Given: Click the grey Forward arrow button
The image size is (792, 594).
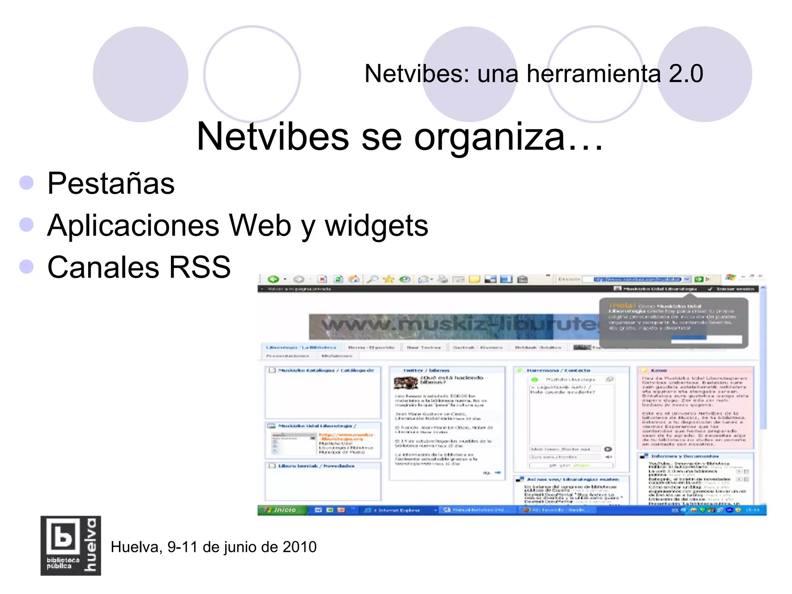Looking at the screenshot, I should click(299, 279).
